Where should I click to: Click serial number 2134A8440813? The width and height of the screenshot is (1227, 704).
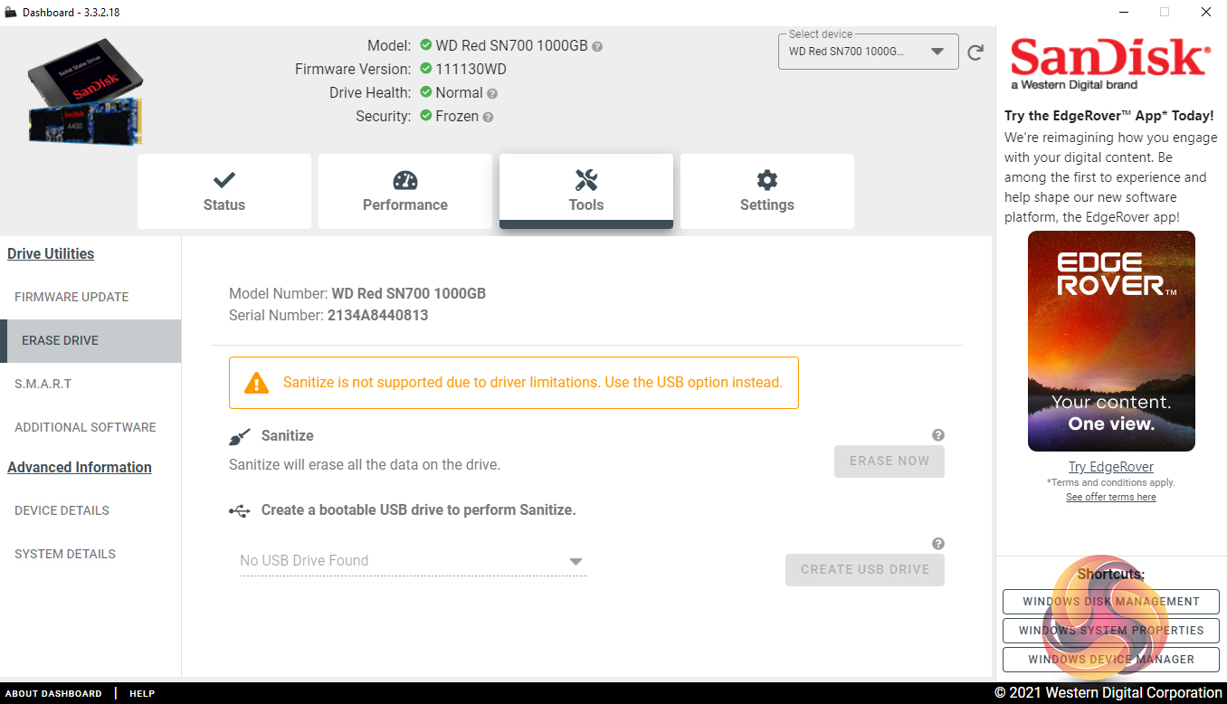pos(377,316)
